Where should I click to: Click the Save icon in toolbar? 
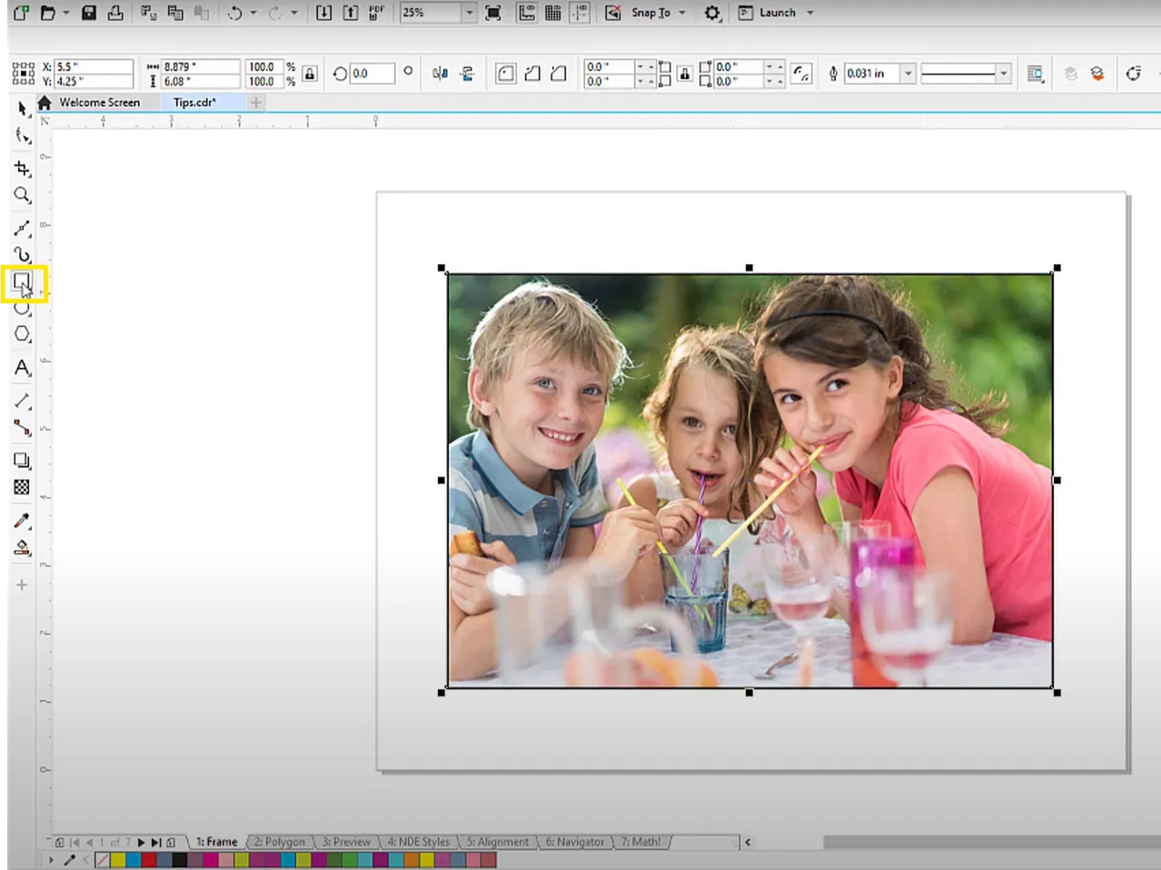(88, 13)
